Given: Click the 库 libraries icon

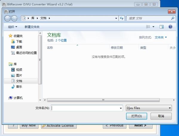Looking at the screenshot, I should (10, 64).
